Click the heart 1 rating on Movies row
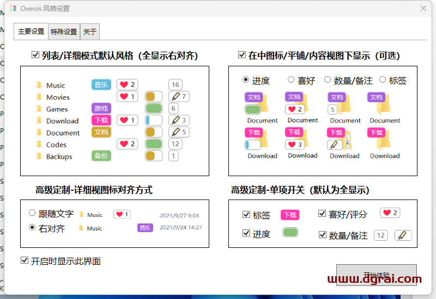 [x=128, y=97]
